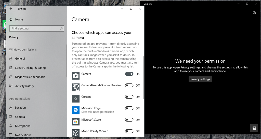
Task: Click the Settings content vertical scrollbar
Action: click(143, 78)
